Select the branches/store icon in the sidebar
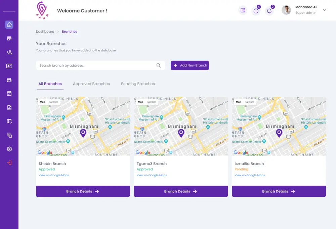Image resolution: width=336 pixels, height=229 pixels. tap(9, 38)
